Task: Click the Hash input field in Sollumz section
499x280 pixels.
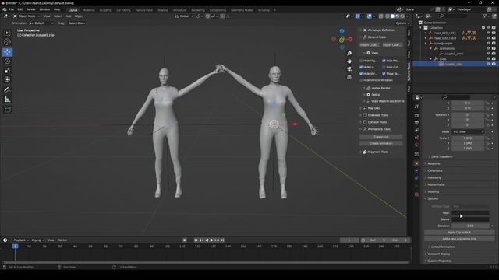Action: pyautogui.click(x=470, y=212)
